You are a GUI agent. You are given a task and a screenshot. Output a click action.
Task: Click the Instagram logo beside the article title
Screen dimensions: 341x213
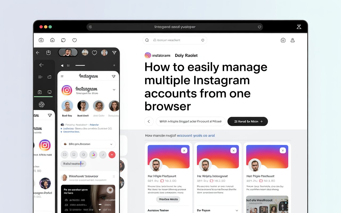pyautogui.click(x=148, y=55)
